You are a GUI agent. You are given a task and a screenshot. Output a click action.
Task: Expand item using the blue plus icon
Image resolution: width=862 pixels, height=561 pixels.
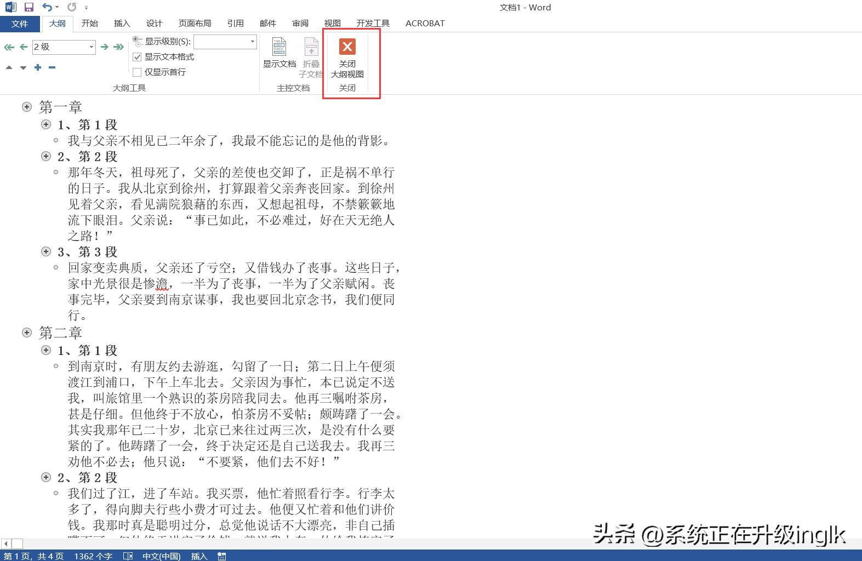(x=38, y=67)
